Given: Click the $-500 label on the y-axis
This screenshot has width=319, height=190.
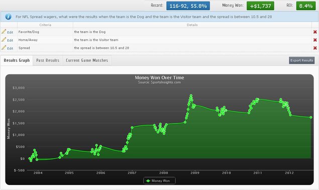Looking at the screenshot, I should coord(19,170).
